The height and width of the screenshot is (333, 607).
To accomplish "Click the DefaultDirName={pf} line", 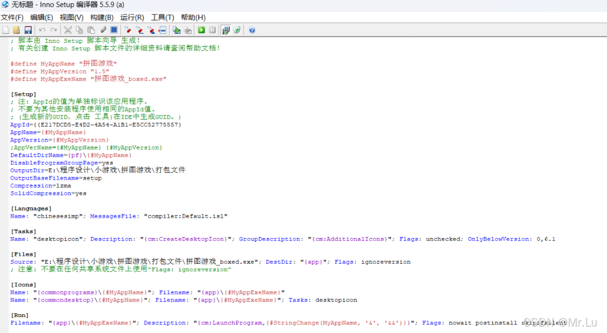I will pyautogui.click(x=71, y=155).
